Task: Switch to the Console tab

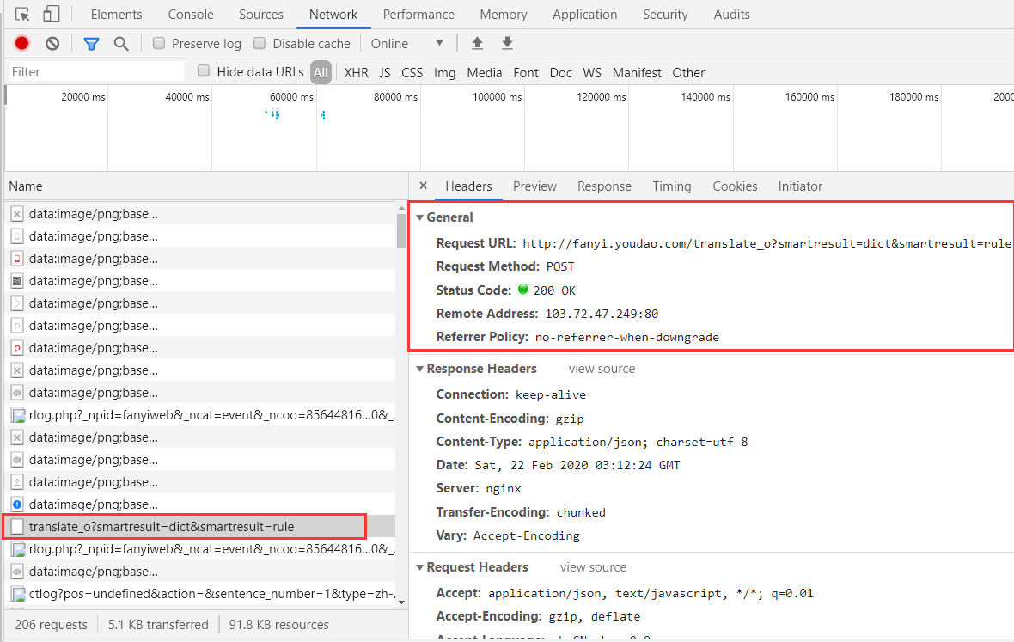Action: coord(191,15)
